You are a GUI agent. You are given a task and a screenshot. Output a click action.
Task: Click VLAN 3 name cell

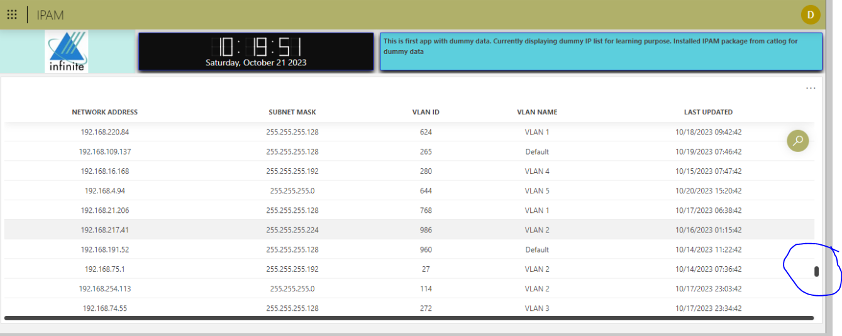(x=537, y=308)
